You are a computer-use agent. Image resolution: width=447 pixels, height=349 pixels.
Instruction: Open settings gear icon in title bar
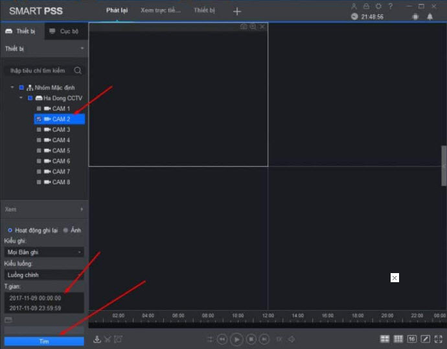(378, 6)
